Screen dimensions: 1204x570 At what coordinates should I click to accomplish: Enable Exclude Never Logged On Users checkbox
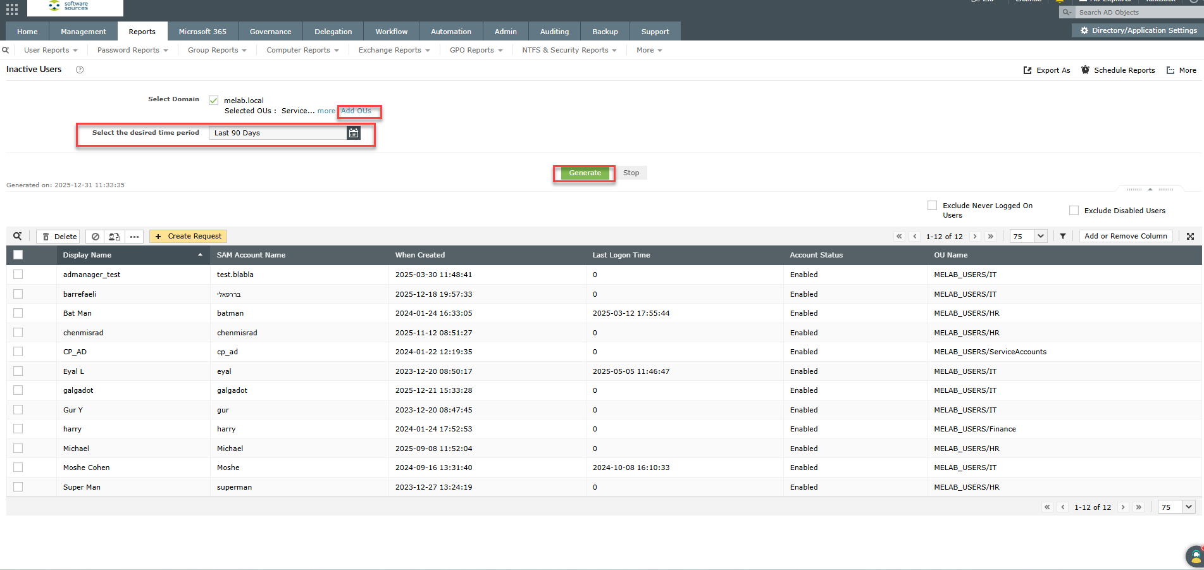932,206
